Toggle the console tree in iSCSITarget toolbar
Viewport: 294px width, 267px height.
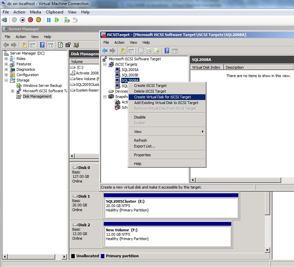pyautogui.click(x=131, y=51)
